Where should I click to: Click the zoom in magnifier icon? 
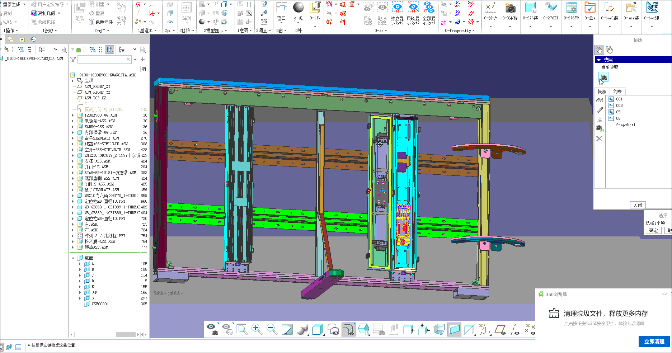point(257,329)
